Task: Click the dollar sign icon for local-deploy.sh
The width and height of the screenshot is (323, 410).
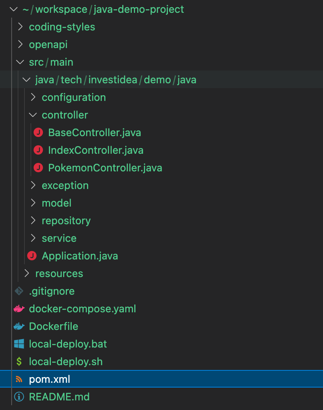Action: (19, 362)
